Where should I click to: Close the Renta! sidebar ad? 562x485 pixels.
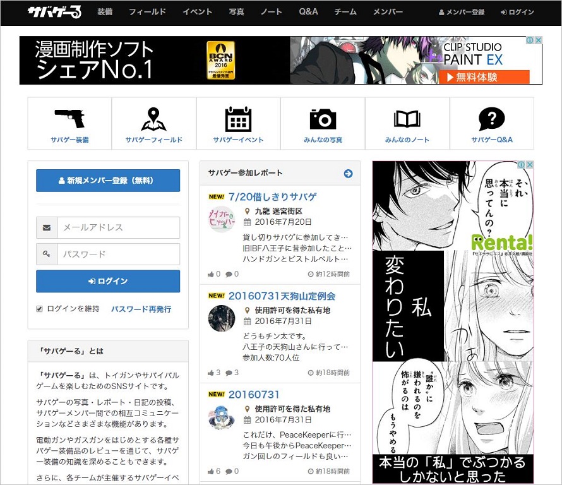point(530,165)
